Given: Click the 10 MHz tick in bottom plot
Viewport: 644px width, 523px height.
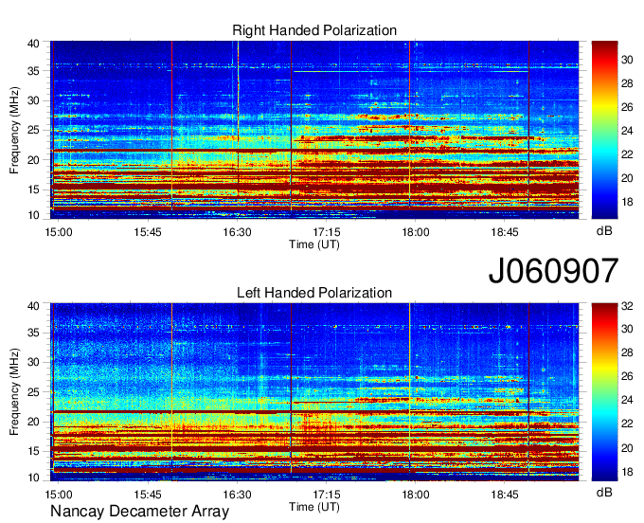Looking at the screenshot, I should click(33, 478).
